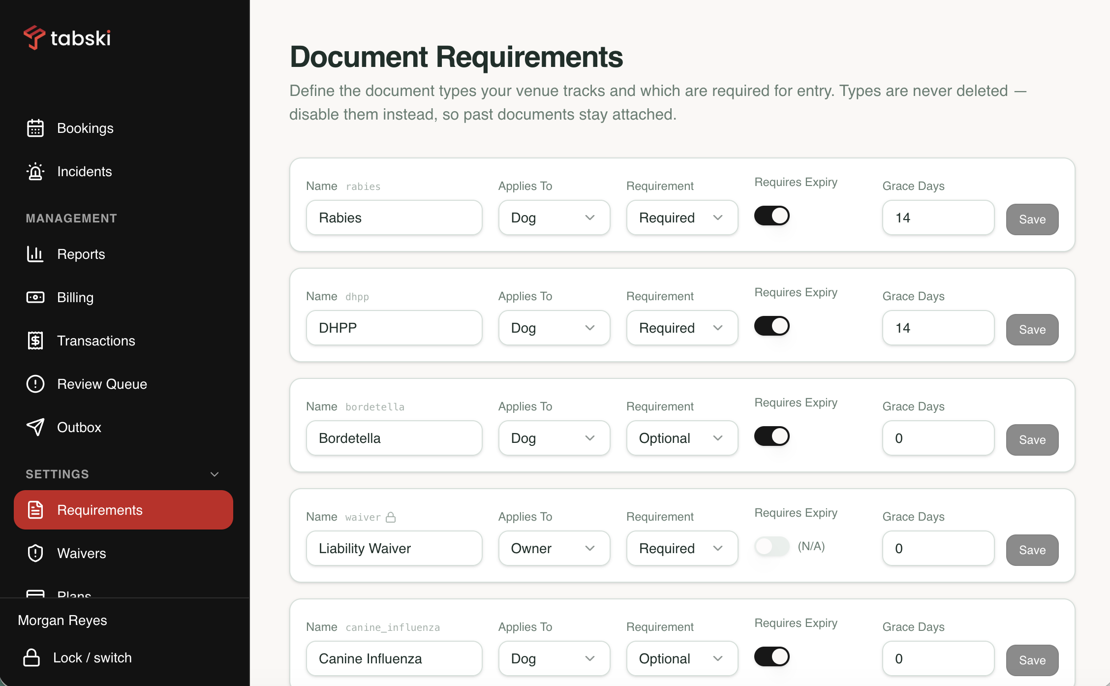Click the Document Requirements heading
This screenshot has width=1110, height=686.
coord(456,57)
